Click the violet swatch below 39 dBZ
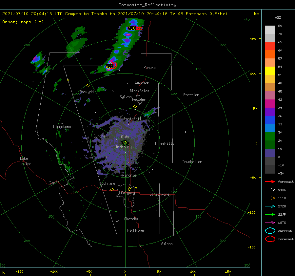295x276 pixels. [270, 112]
